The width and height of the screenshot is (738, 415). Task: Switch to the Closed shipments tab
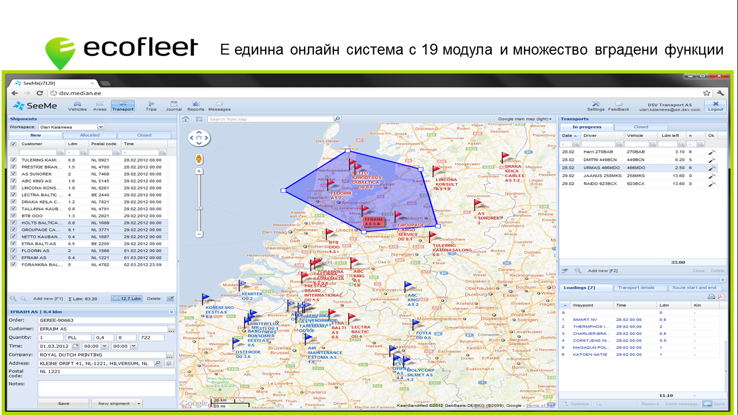pyautogui.click(x=144, y=135)
